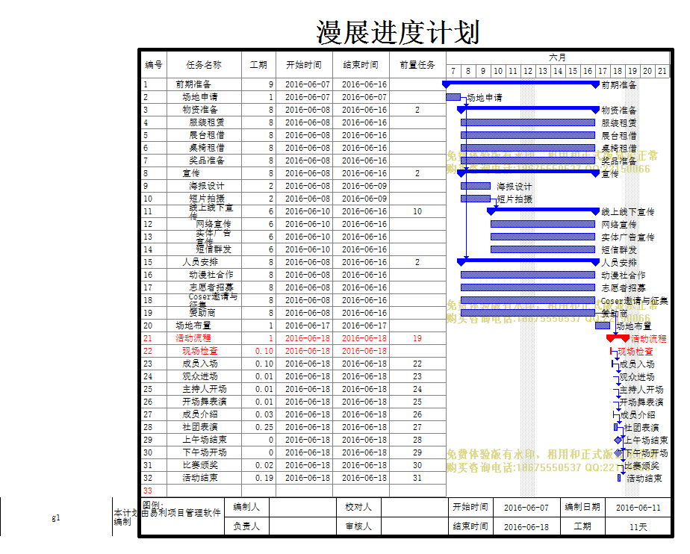Select the 短信群发 Gantt bar
690x554 pixels.
tap(543, 249)
